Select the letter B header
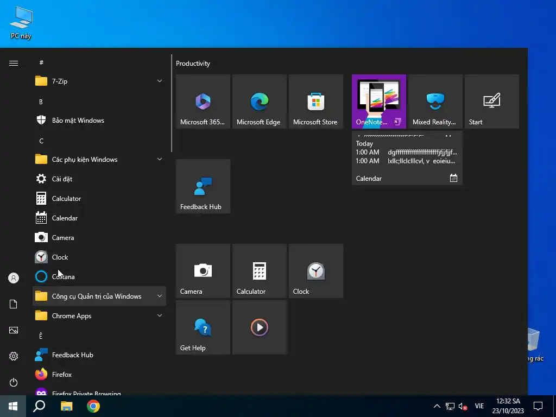Viewport: 556px width, 417px height. (41, 102)
